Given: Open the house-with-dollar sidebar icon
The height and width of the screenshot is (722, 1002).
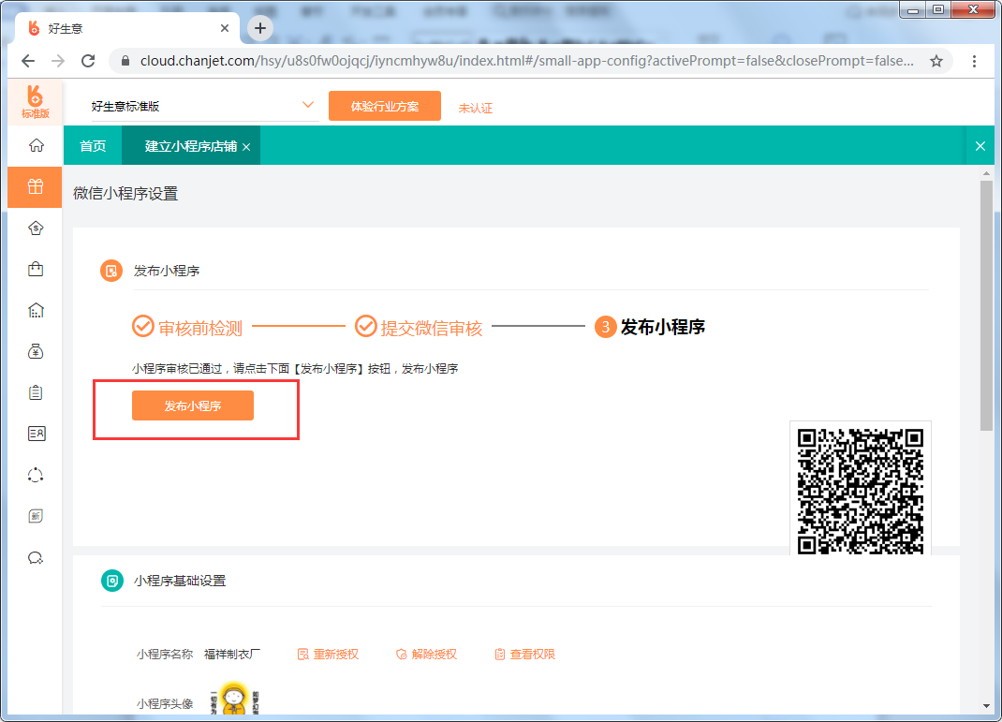Looking at the screenshot, I should [x=36, y=228].
